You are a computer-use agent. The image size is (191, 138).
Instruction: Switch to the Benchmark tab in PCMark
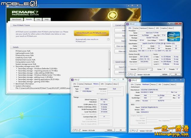[16, 19]
